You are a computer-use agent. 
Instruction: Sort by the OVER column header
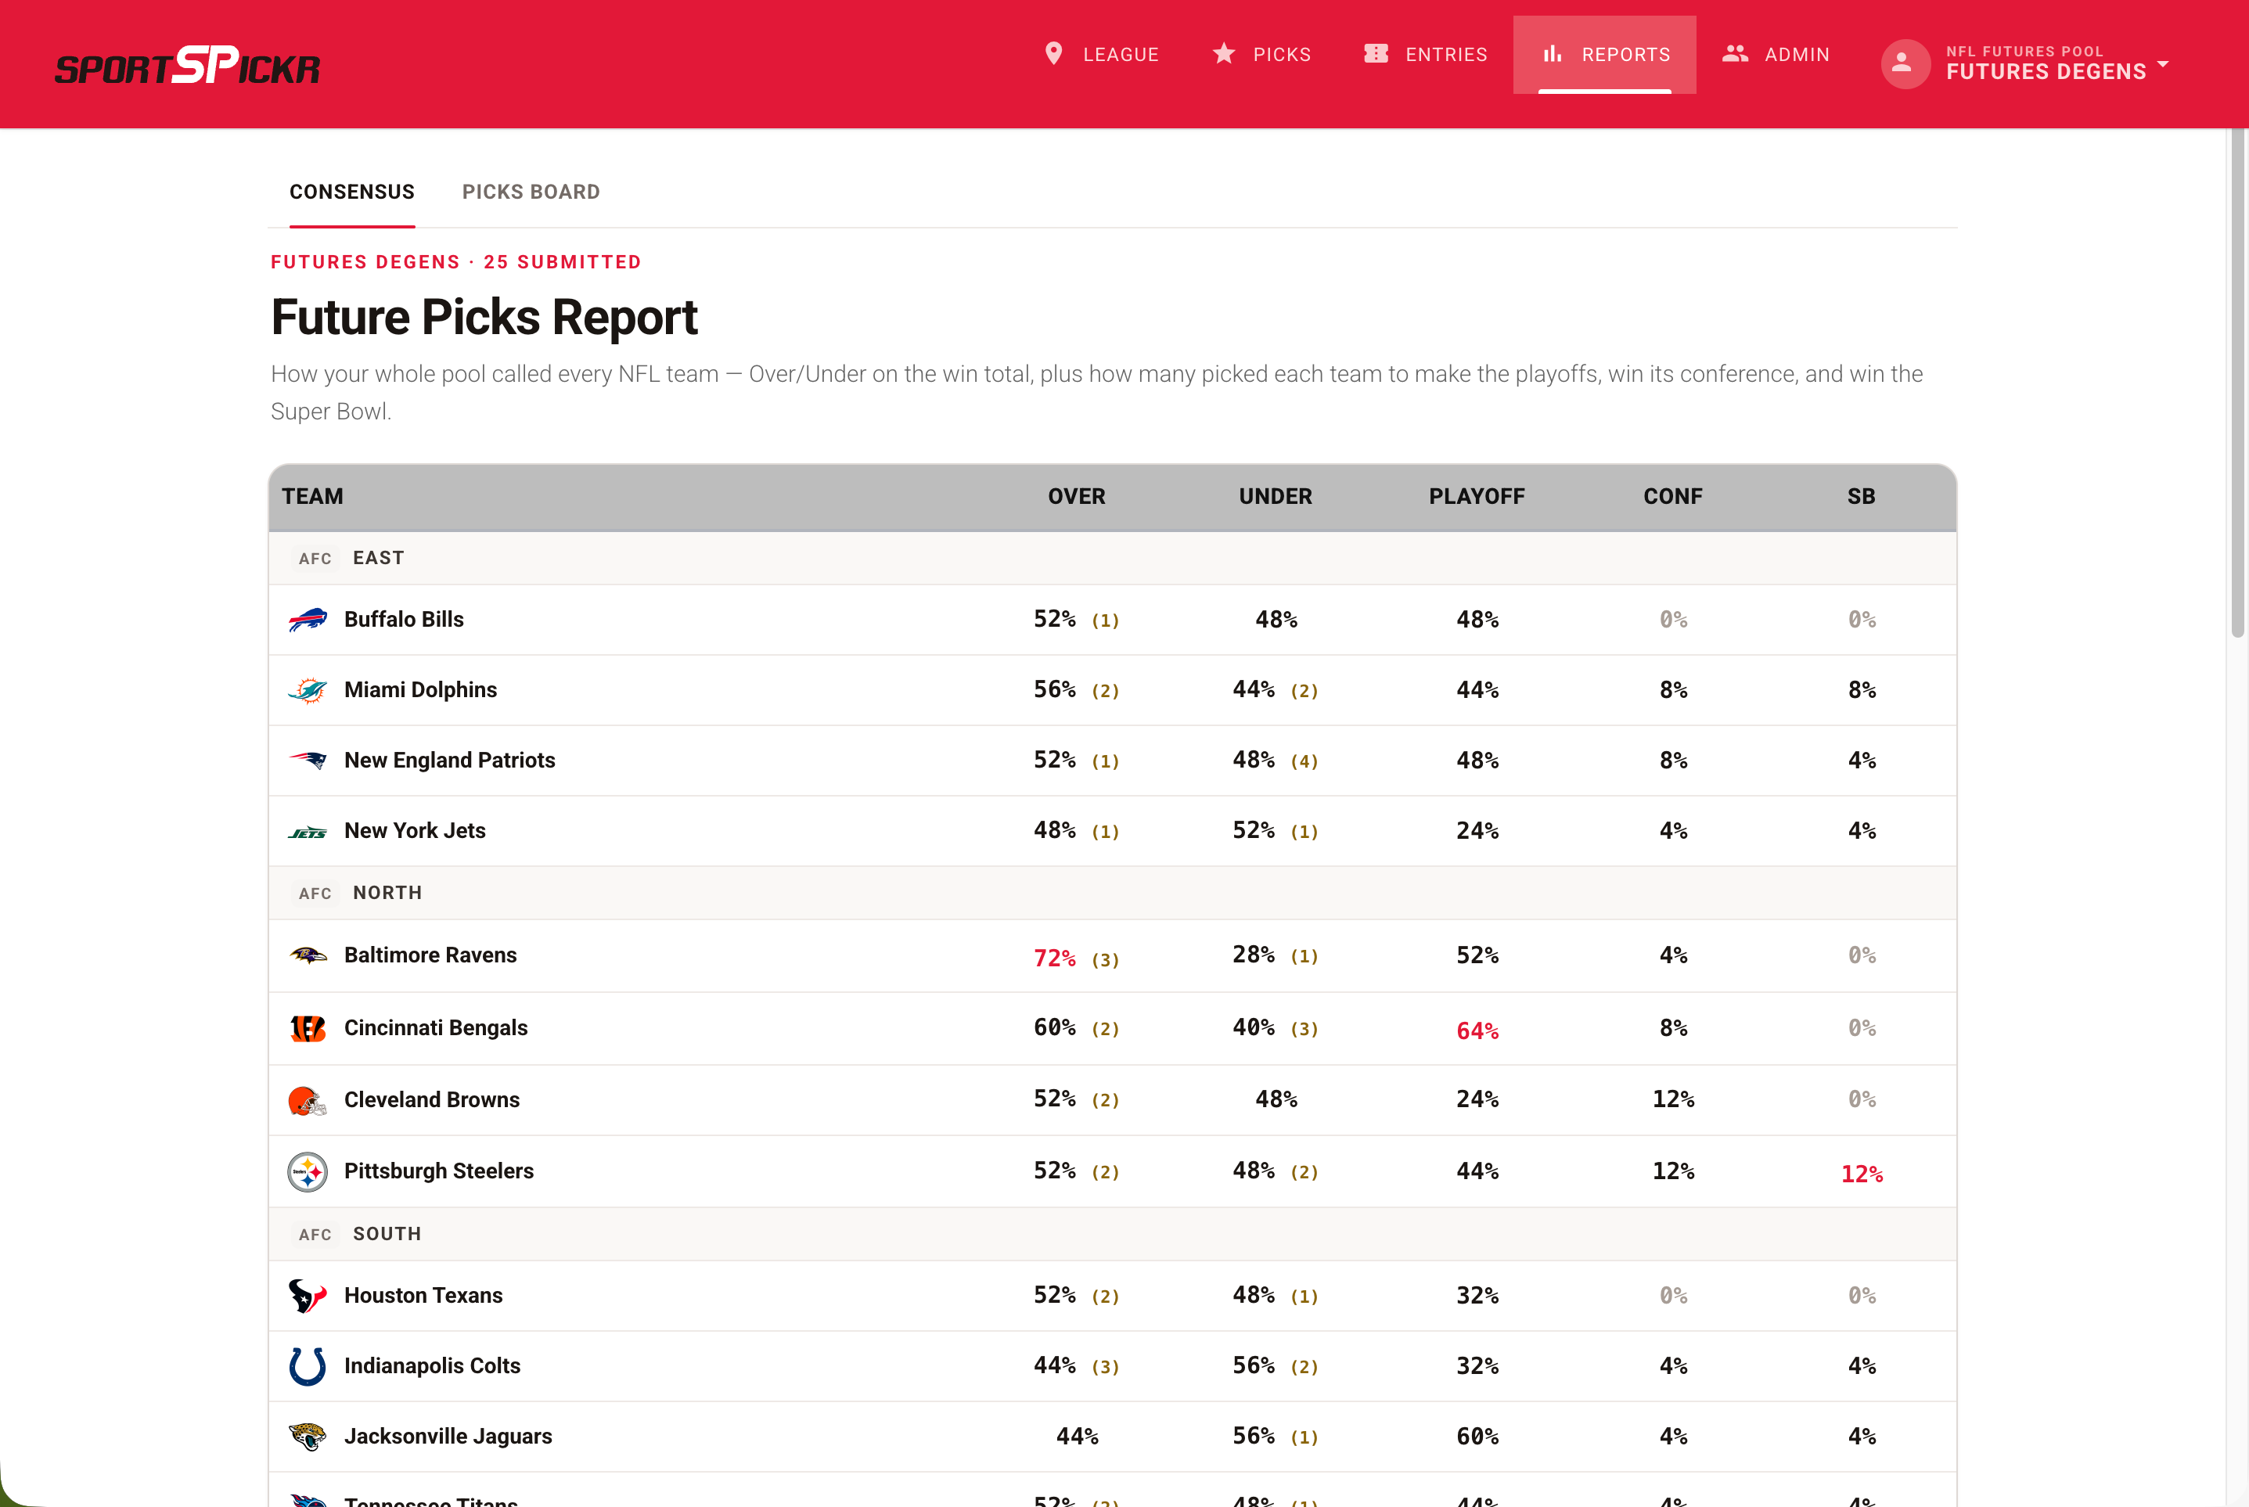pyautogui.click(x=1077, y=497)
